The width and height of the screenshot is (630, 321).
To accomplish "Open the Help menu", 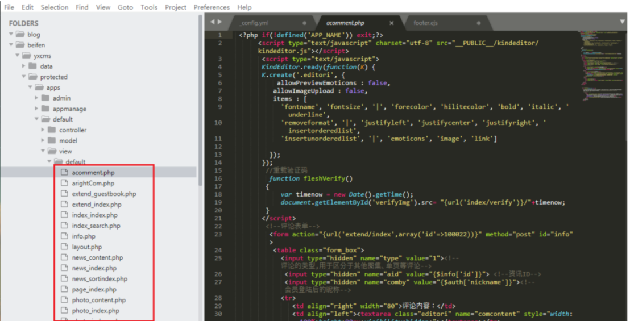I will coord(244,7).
